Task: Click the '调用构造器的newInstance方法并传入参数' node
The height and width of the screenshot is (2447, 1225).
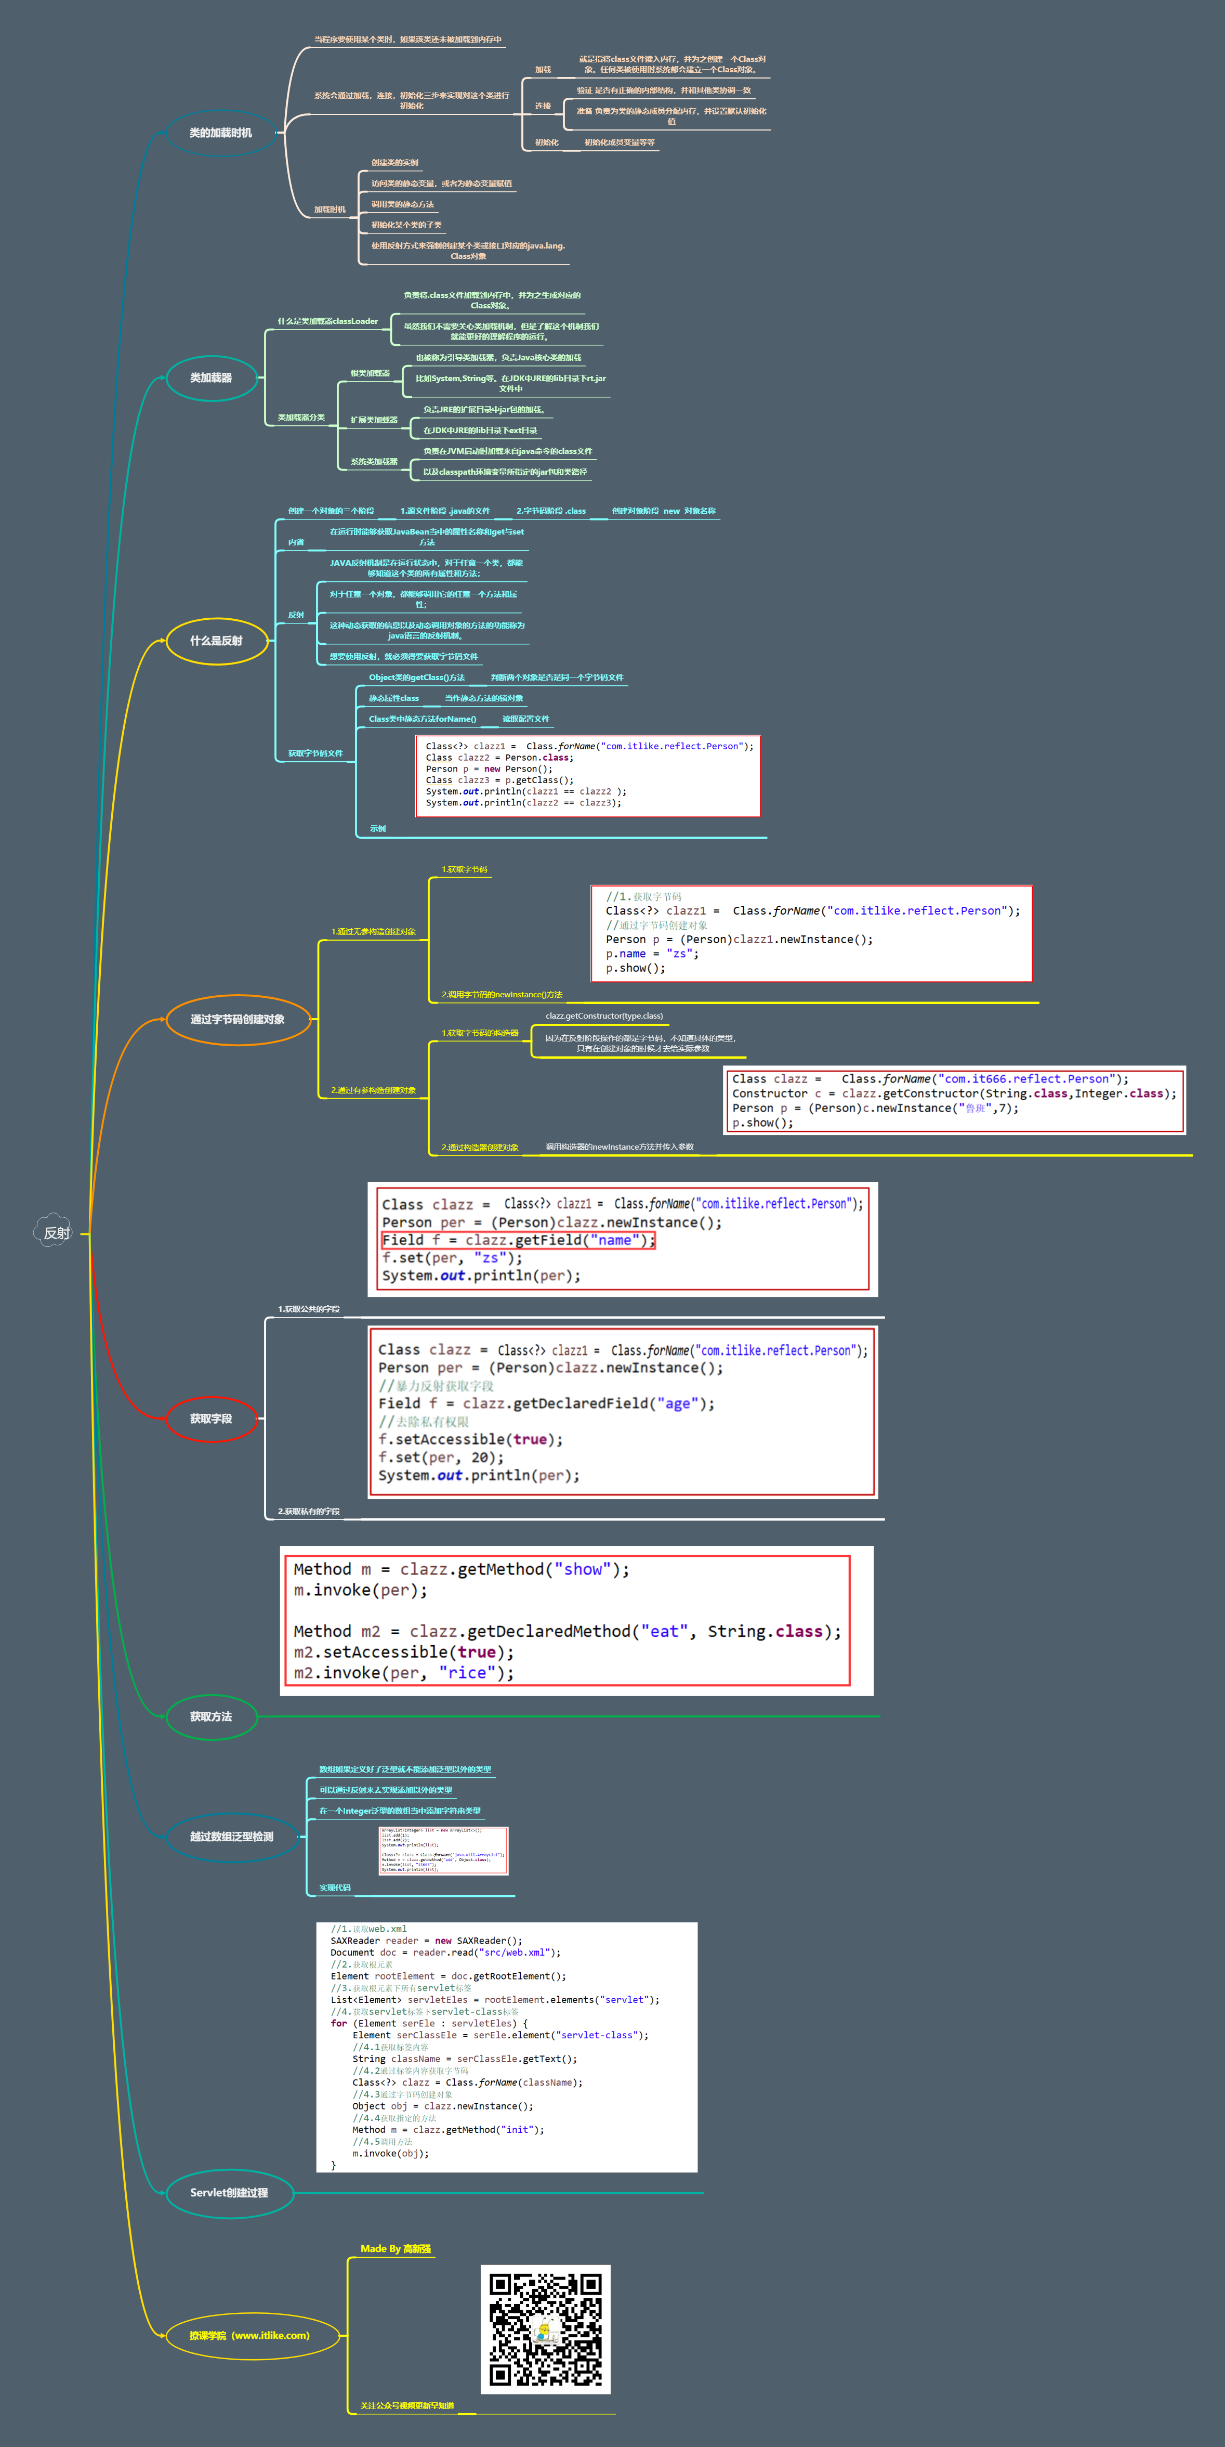Action: [x=619, y=1147]
